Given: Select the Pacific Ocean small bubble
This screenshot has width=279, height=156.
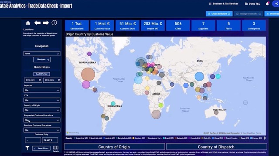Looking at the screenshot, I should [x=245, y=103].
